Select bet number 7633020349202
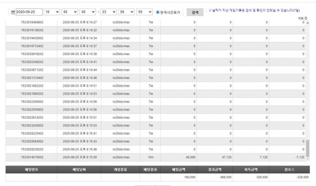This screenshot has width=316, height=186. pos(32,62)
